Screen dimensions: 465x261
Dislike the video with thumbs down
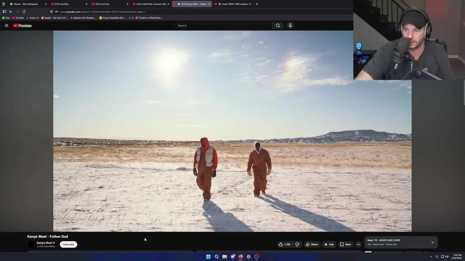[x=297, y=244]
